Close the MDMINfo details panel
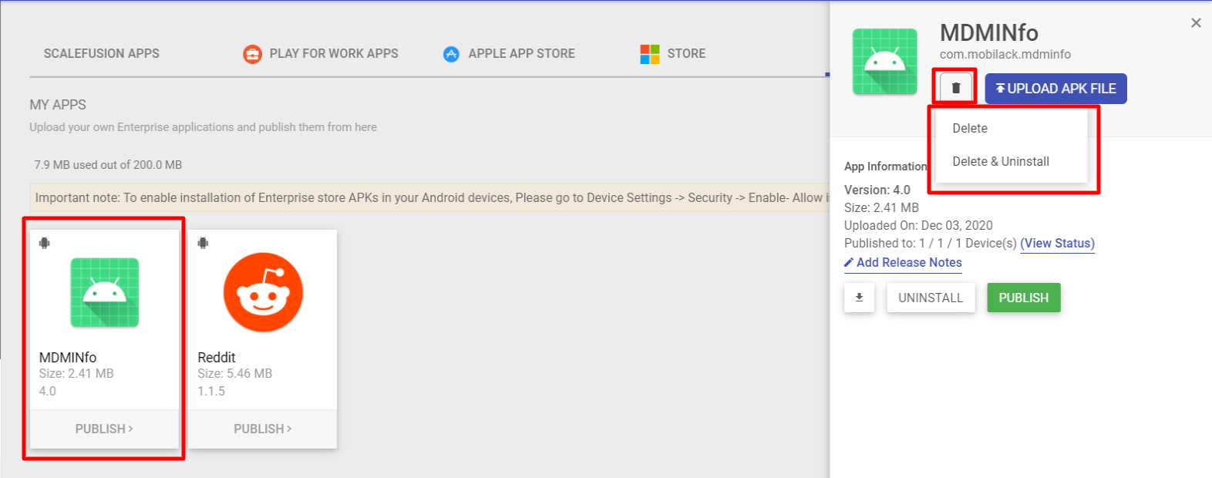This screenshot has height=478, width=1212. point(1196,23)
